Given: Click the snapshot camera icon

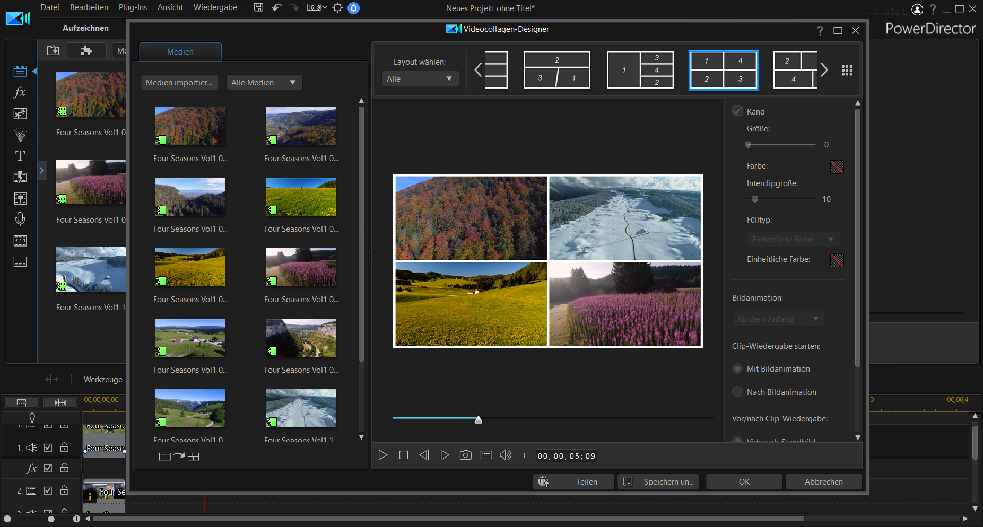Looking at the screenshot, I should click(465, 455).
